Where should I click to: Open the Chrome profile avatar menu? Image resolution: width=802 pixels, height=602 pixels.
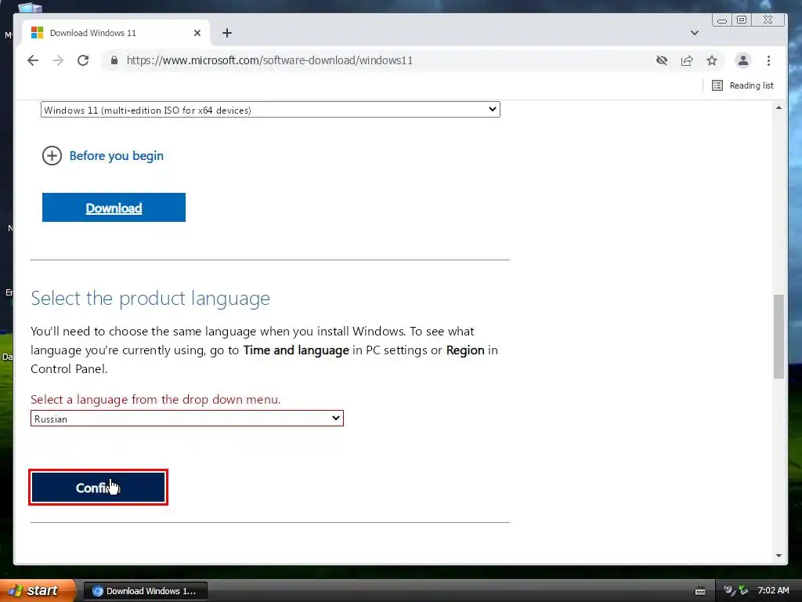click(742, 60)
